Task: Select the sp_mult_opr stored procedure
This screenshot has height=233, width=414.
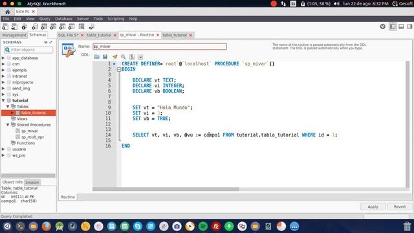Action: coord(32,137)
